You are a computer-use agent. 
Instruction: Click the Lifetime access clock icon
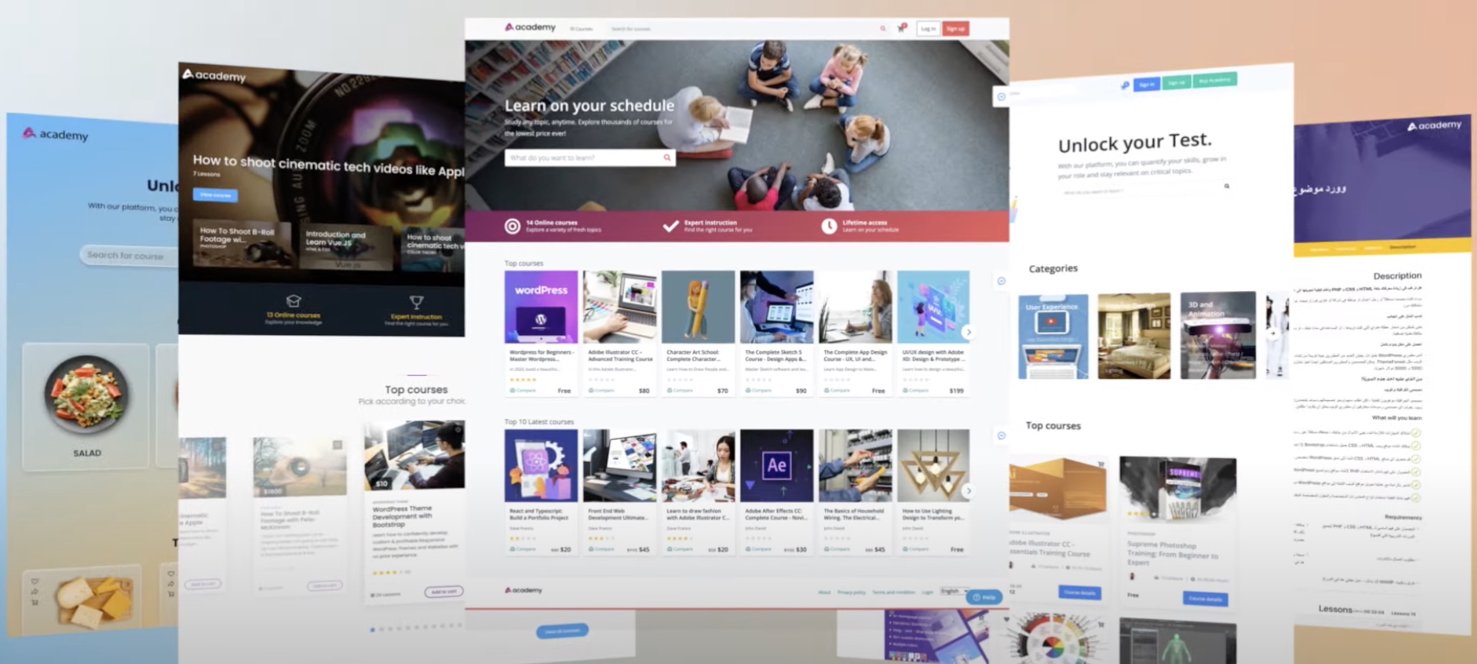click(829, 226)
